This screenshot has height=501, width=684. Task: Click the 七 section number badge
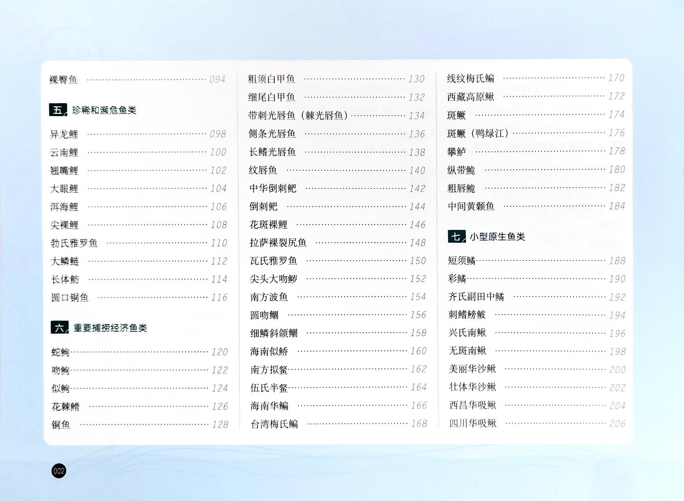click(x=457, y=236)
